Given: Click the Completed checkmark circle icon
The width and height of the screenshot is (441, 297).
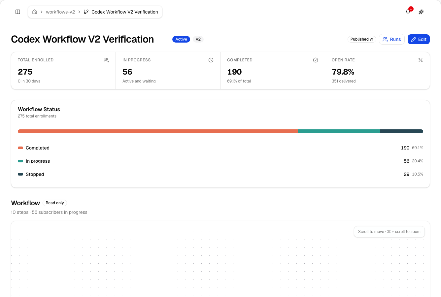Looking at the screenshot, I should click(x=316, y=60).
